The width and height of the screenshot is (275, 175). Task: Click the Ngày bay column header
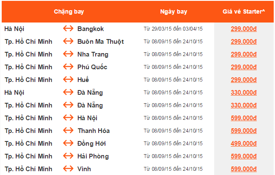click(173, 11)
